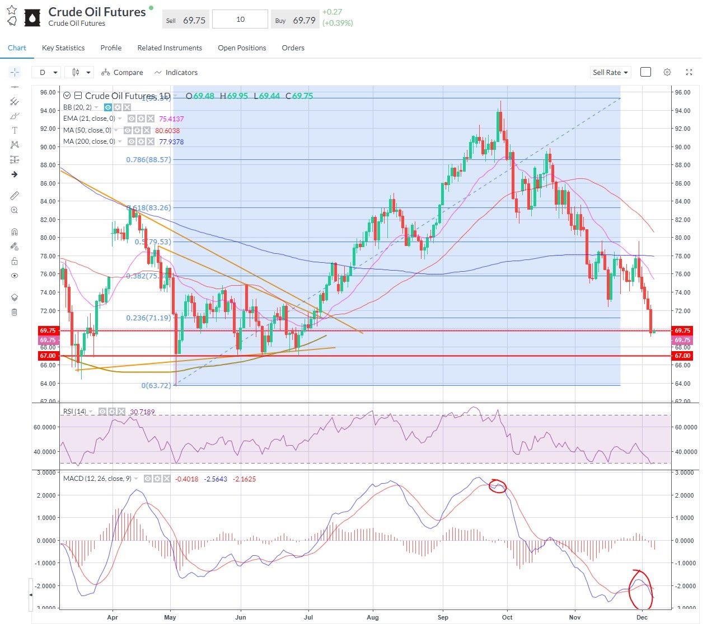Open the chart style dropdown

(x=79, y=72)
